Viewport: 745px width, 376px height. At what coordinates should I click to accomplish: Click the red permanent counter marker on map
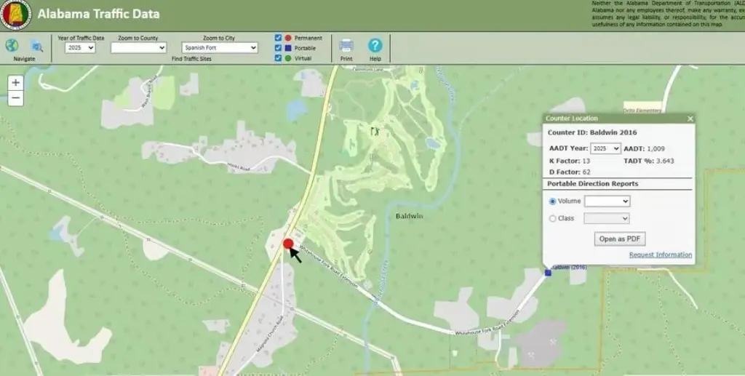pyautogui.click(x=288, y=244)
